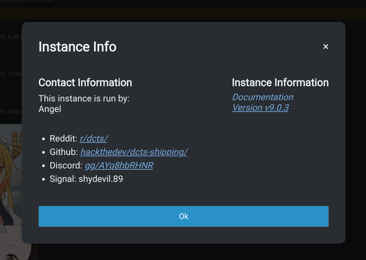Click the "Discord:" list label
Viewport: 366px width, 260px height.
pyautogui.click(x=66, y=165)
